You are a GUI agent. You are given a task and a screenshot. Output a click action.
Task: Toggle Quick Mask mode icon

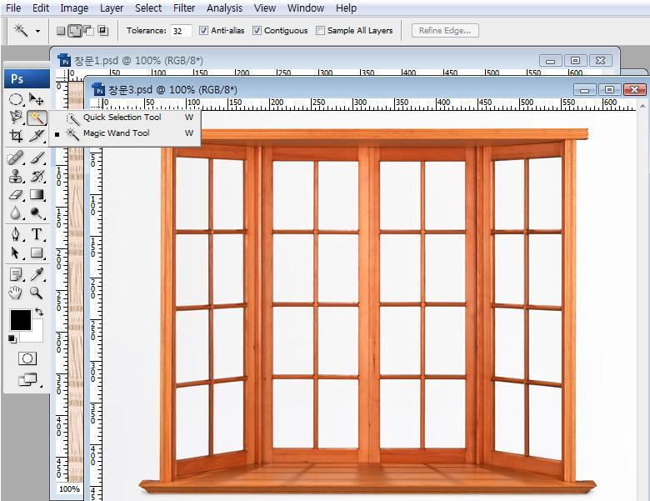point(27,358)
